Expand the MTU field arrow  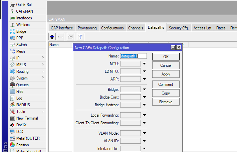pyautogui.click(x=144, y=63)
